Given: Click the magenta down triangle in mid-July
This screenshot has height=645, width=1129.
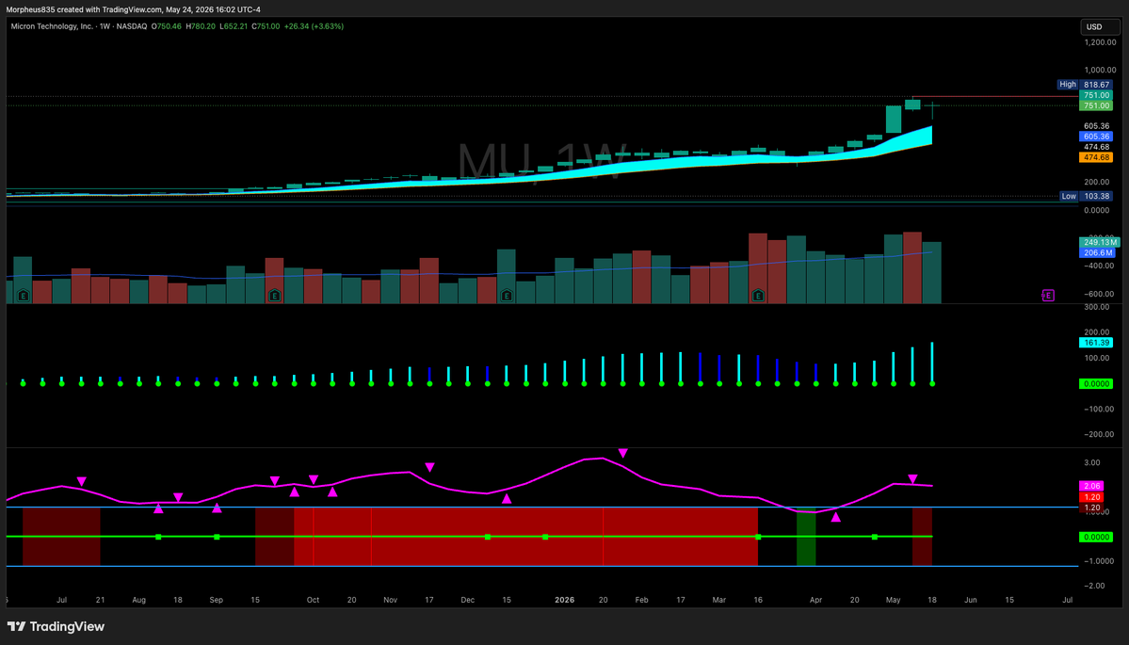Looking at the screenshot, I should (x=81, y=481).
